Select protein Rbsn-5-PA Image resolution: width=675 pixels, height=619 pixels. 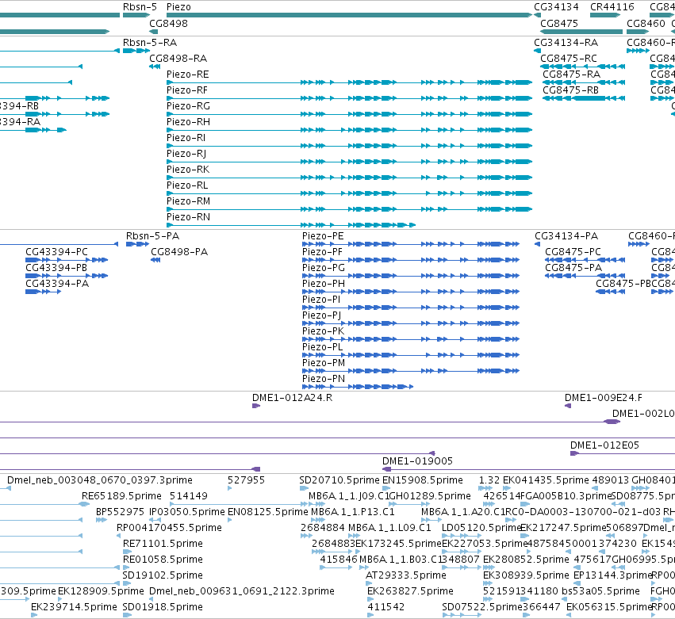(152, 235)
